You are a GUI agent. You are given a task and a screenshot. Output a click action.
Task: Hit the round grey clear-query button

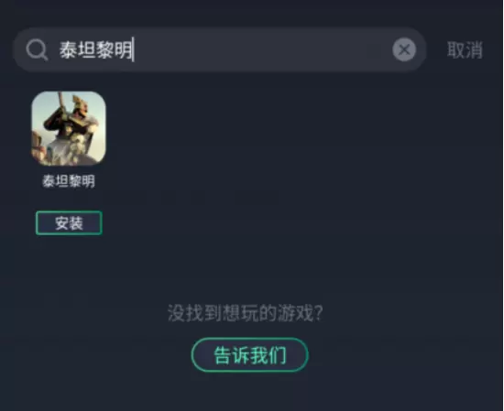pyautogui.click(x=404, y=49)
